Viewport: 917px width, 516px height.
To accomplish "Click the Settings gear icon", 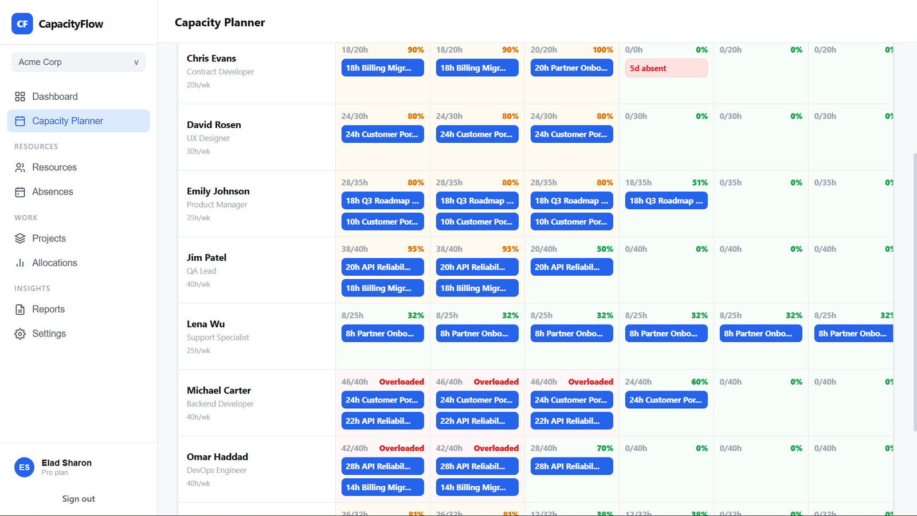I will [20, 334].
